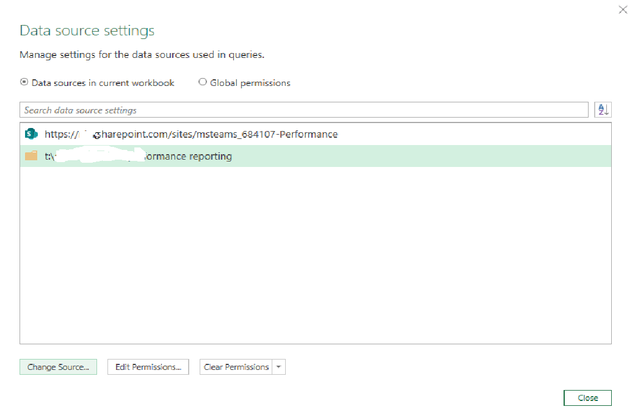Click the sort arrow icon to reorder data sources

point(603,110)
